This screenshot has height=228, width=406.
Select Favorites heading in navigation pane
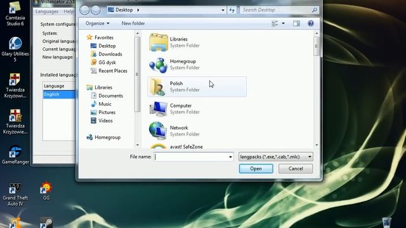tap(103, 37)
